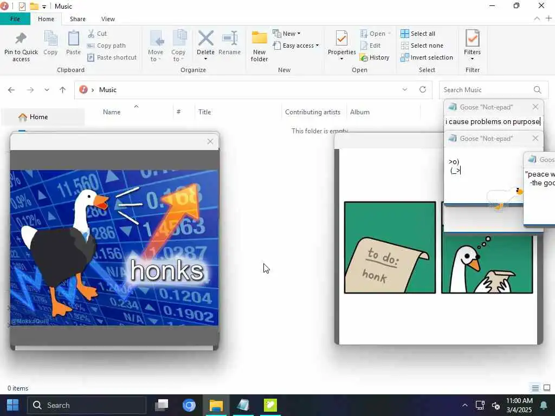
Task: Click the honks goose meme image
Action: [114, 248]
